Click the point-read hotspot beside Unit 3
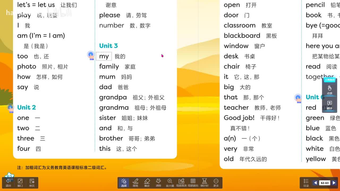This screenshot has height=191, width=340. click(x=91, y=55)
